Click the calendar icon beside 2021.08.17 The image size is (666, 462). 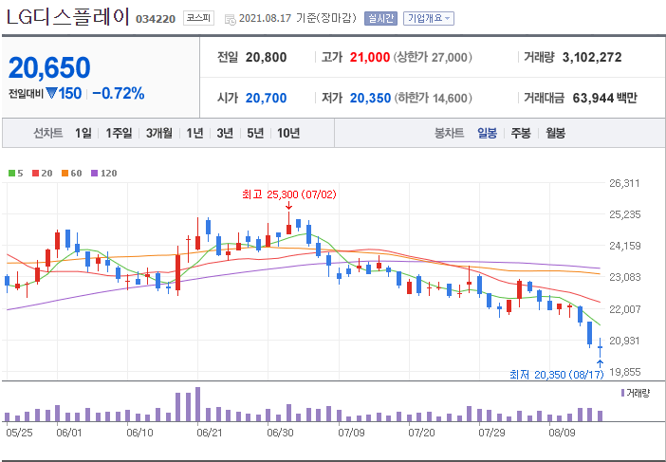[x=230, y=19]
